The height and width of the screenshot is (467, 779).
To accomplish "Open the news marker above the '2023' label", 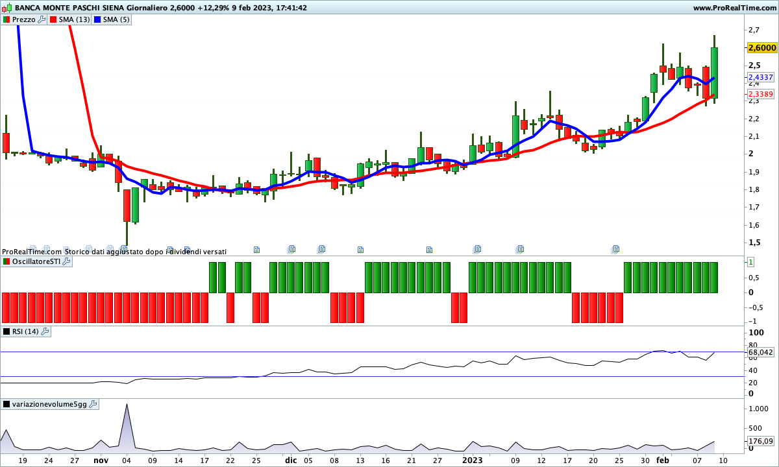I will (478, 248).
